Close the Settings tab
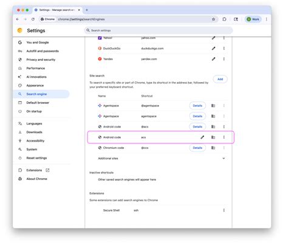The image size is (288, 245). [x=79, y=10]
